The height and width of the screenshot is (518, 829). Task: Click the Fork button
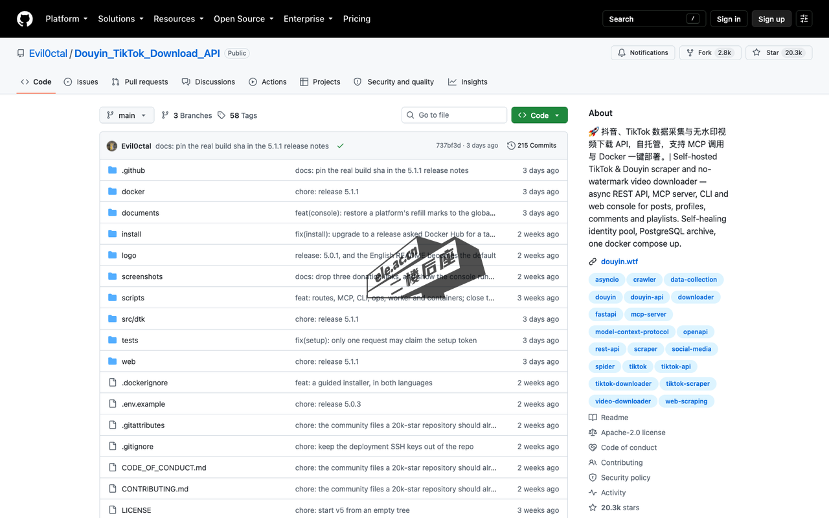710,53
